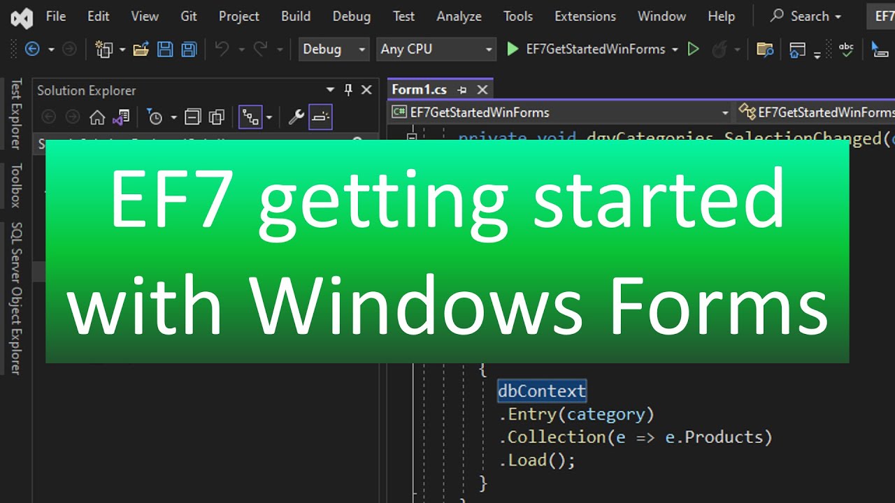
Task: Close the Form1.cs tab
Action: pyautogui.click(x=482, y=89)
